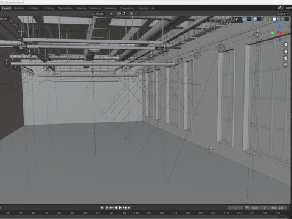Click the blue Z axis on navigation gizmo
This screenshot has height=219, width=292.
[280, 26]
